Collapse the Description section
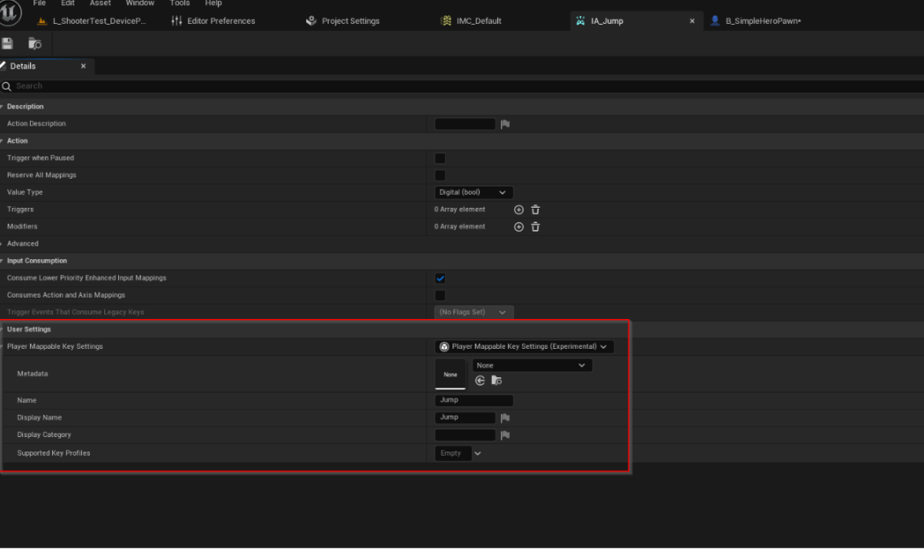 point(2,107)
